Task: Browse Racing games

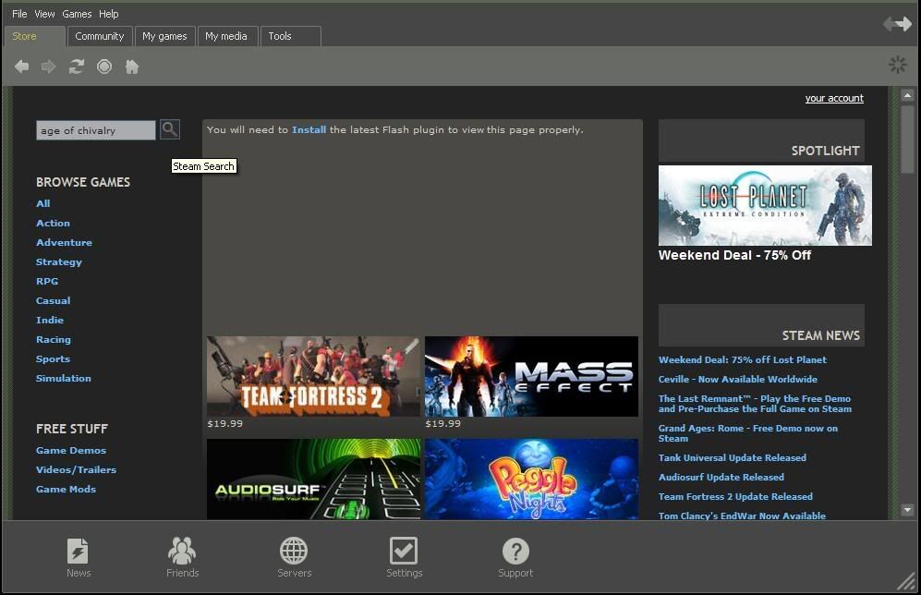Action: tap(53, 339)
